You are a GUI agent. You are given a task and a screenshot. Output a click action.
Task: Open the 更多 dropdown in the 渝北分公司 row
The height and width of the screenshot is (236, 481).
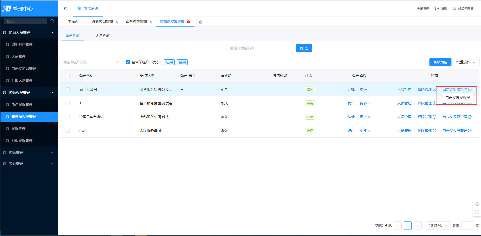pos(365,89)
